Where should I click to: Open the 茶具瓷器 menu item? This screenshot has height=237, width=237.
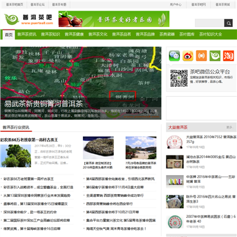coord(167,34)
